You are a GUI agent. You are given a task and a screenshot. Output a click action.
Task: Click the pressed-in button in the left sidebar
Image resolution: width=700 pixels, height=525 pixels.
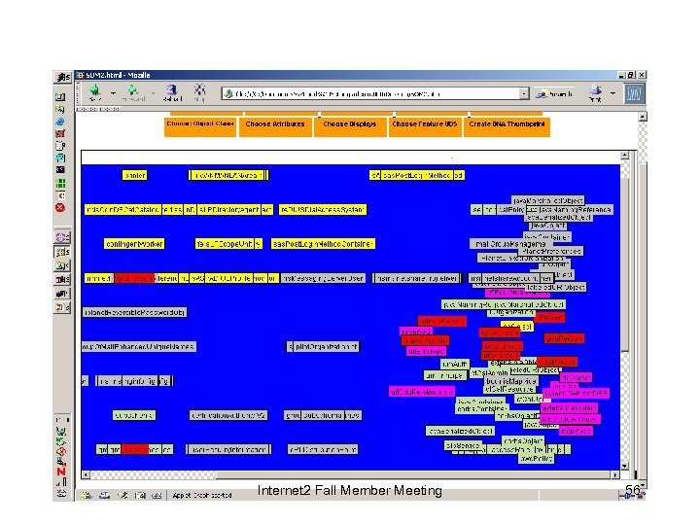click(x=62, y=252)
